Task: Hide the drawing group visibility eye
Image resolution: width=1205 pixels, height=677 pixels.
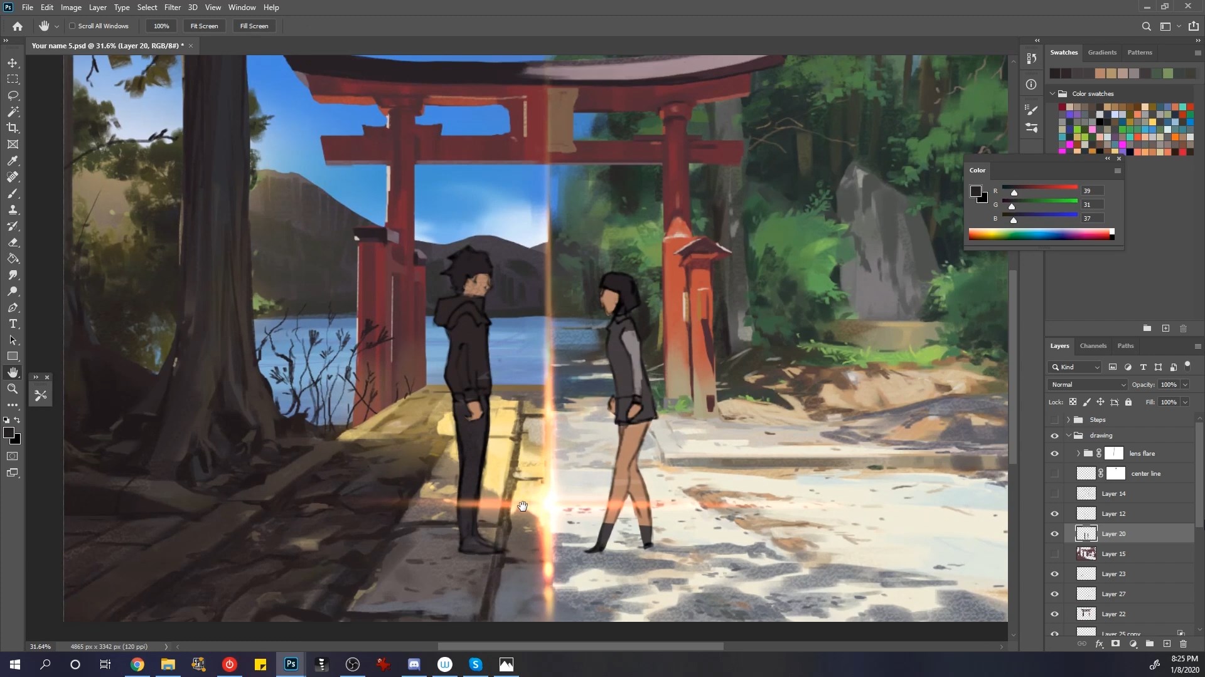Action: pos(1054,436)
